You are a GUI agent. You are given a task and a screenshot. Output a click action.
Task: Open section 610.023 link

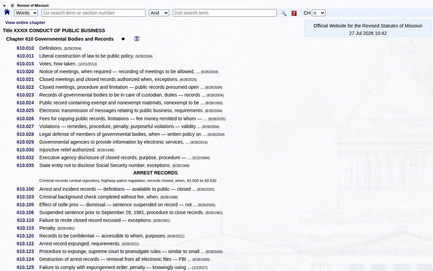coord(25,95)
